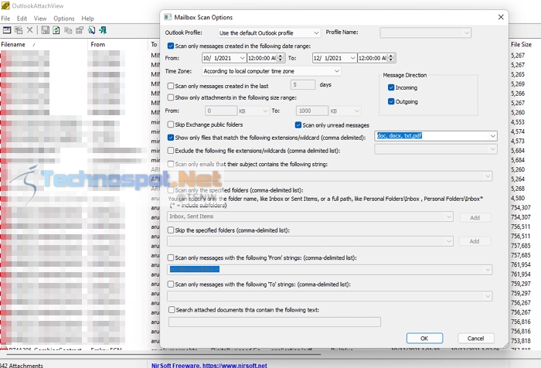Sort by the Filename column header
Screen dimensions: 541x368
click(43, 45)
